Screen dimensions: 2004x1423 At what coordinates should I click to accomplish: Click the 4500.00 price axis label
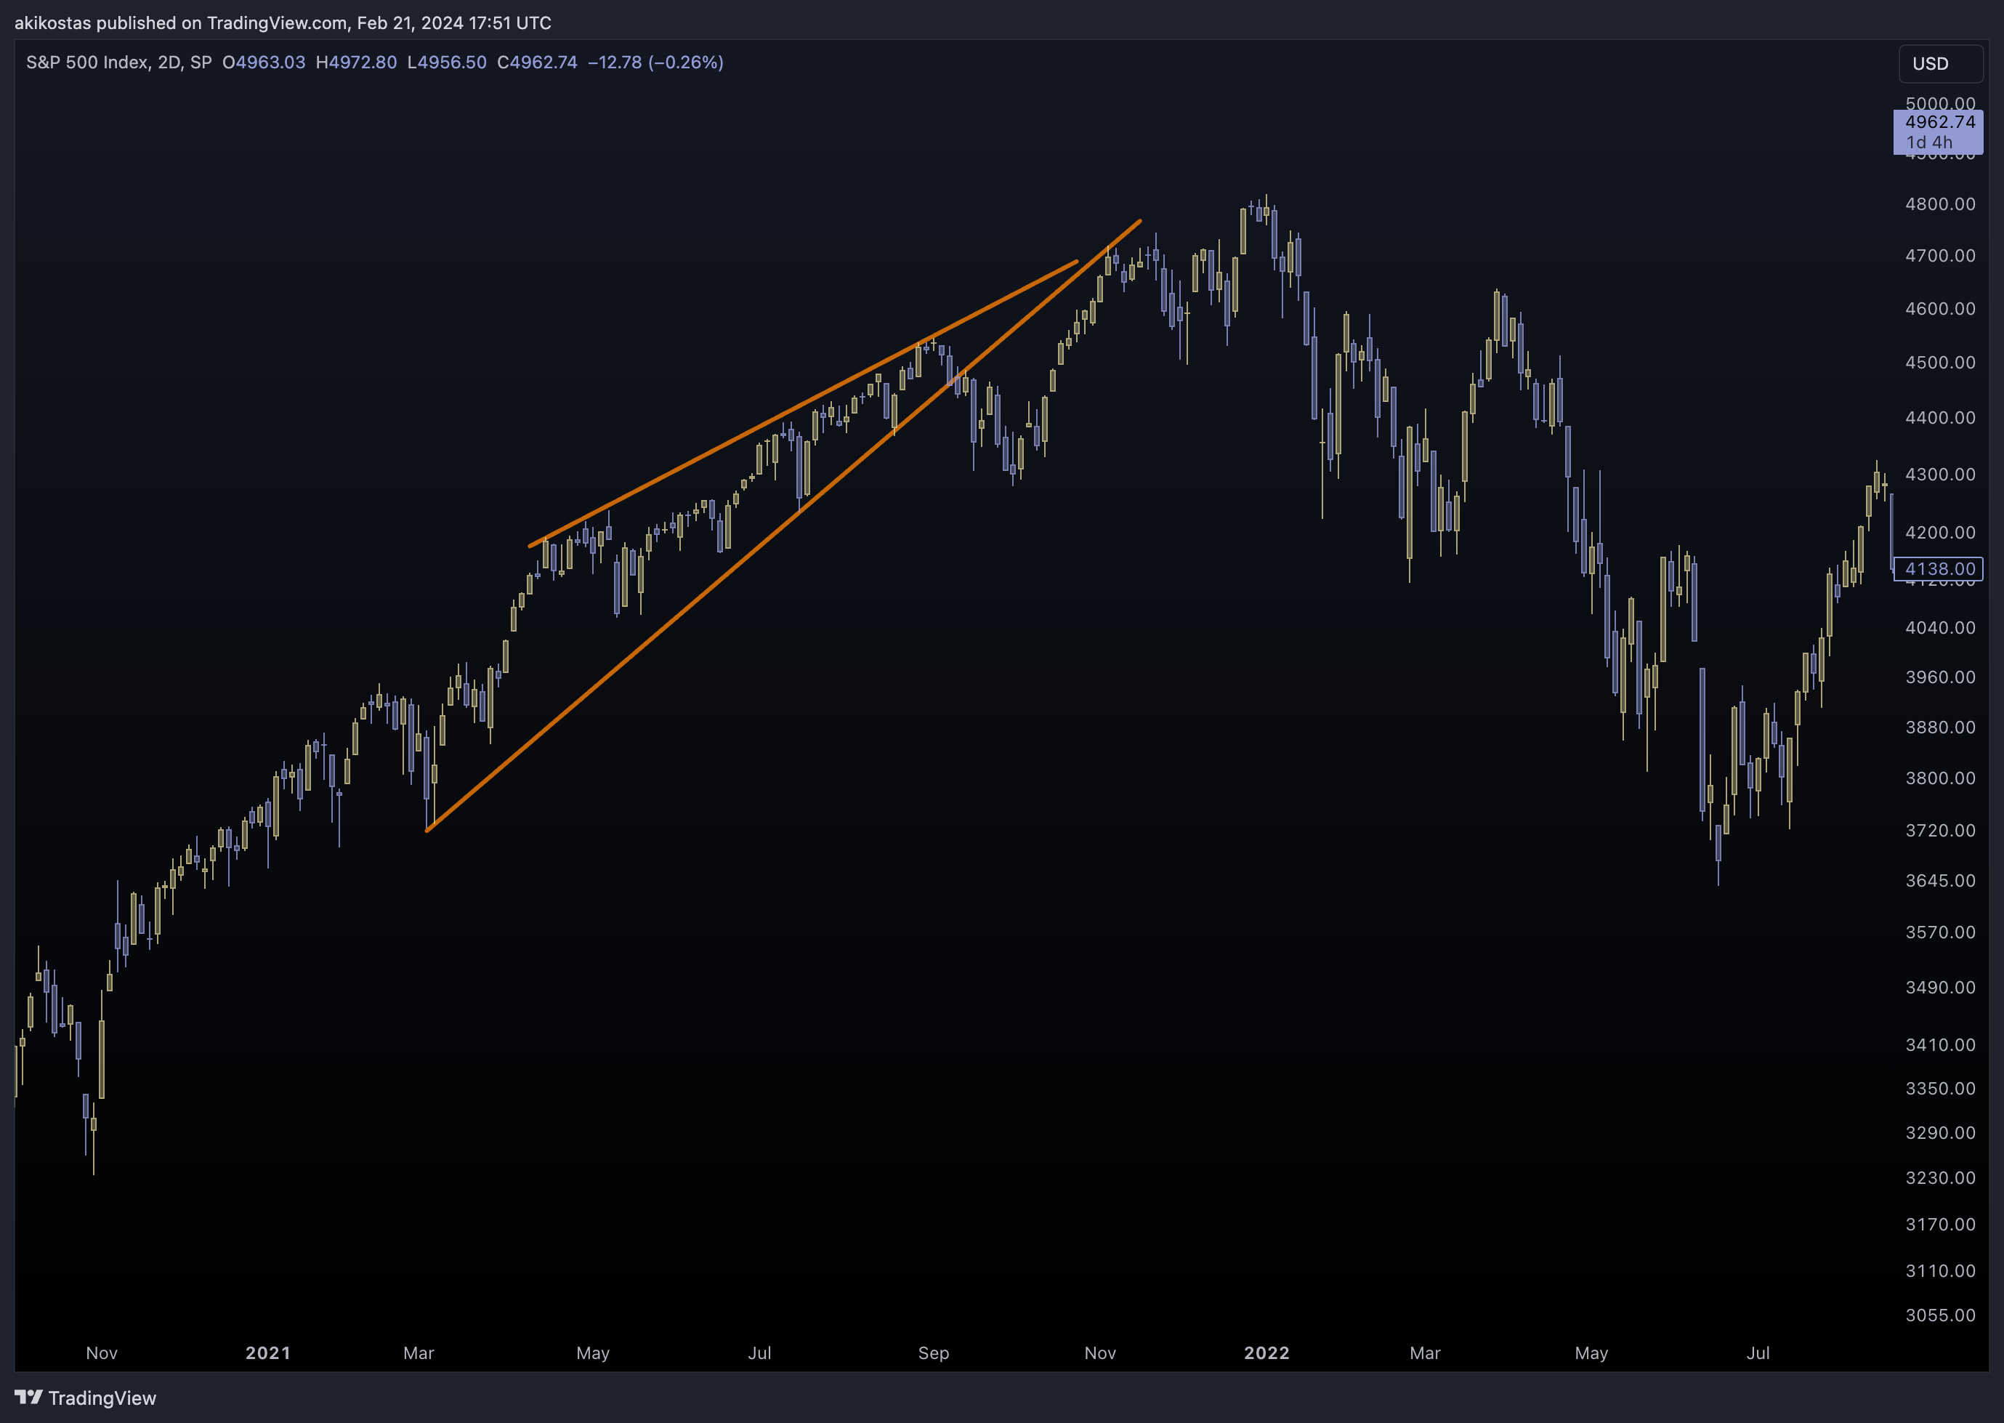point(1940,363)
